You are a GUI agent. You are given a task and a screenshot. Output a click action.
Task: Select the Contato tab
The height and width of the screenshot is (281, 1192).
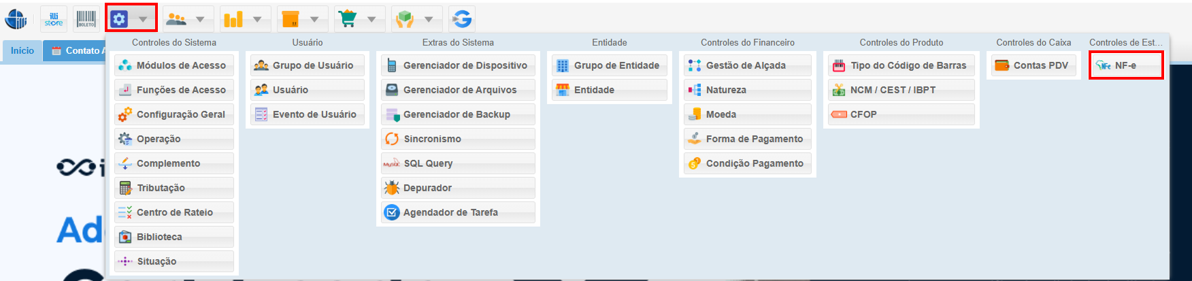pyautogui.click(x=78, y=51)
